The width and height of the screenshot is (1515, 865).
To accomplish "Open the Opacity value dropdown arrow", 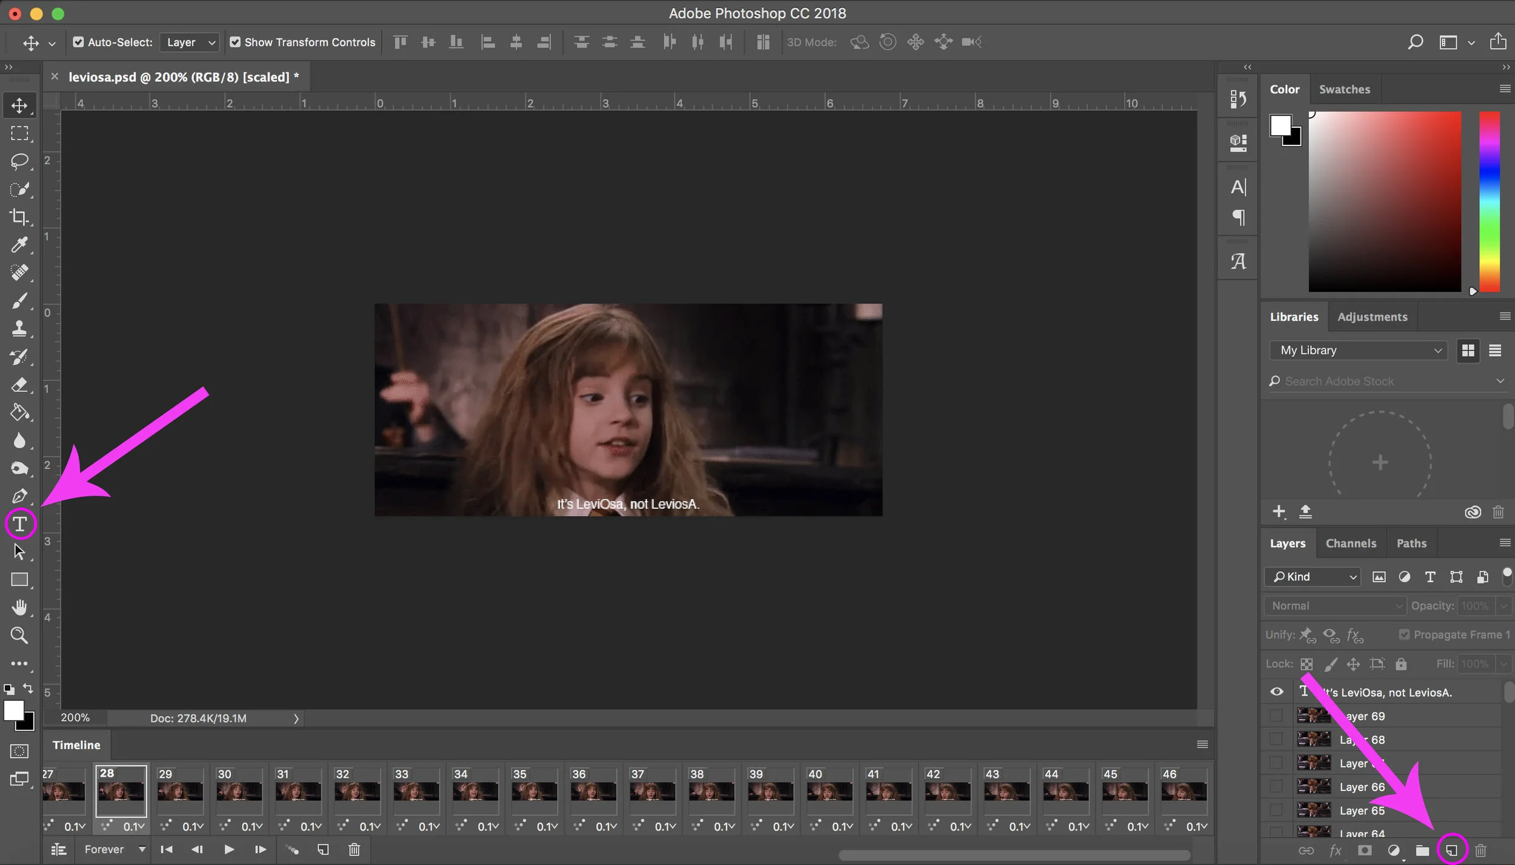I will (x=1503, y=606).
